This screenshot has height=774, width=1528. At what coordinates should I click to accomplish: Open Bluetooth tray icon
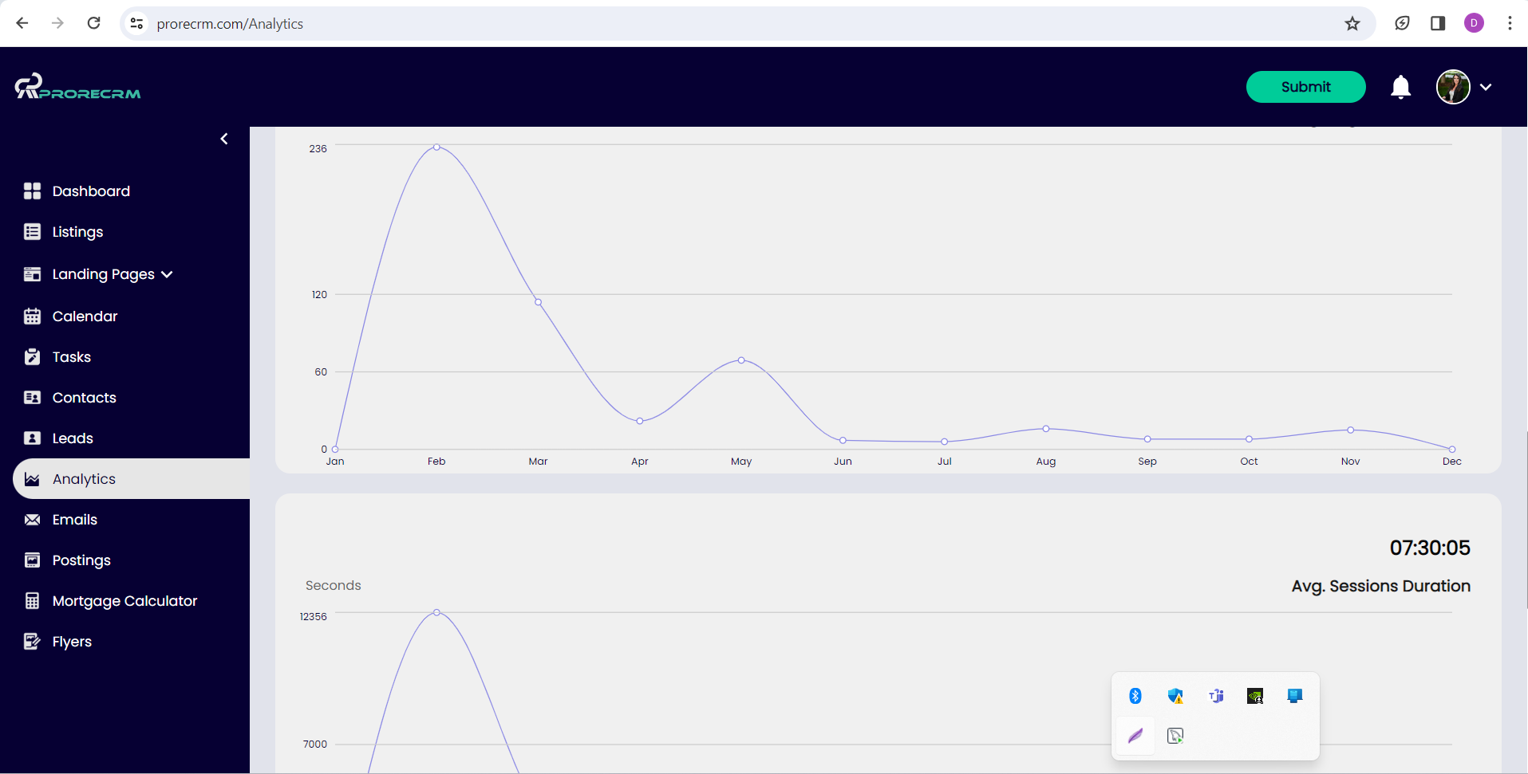[1135, 696]
